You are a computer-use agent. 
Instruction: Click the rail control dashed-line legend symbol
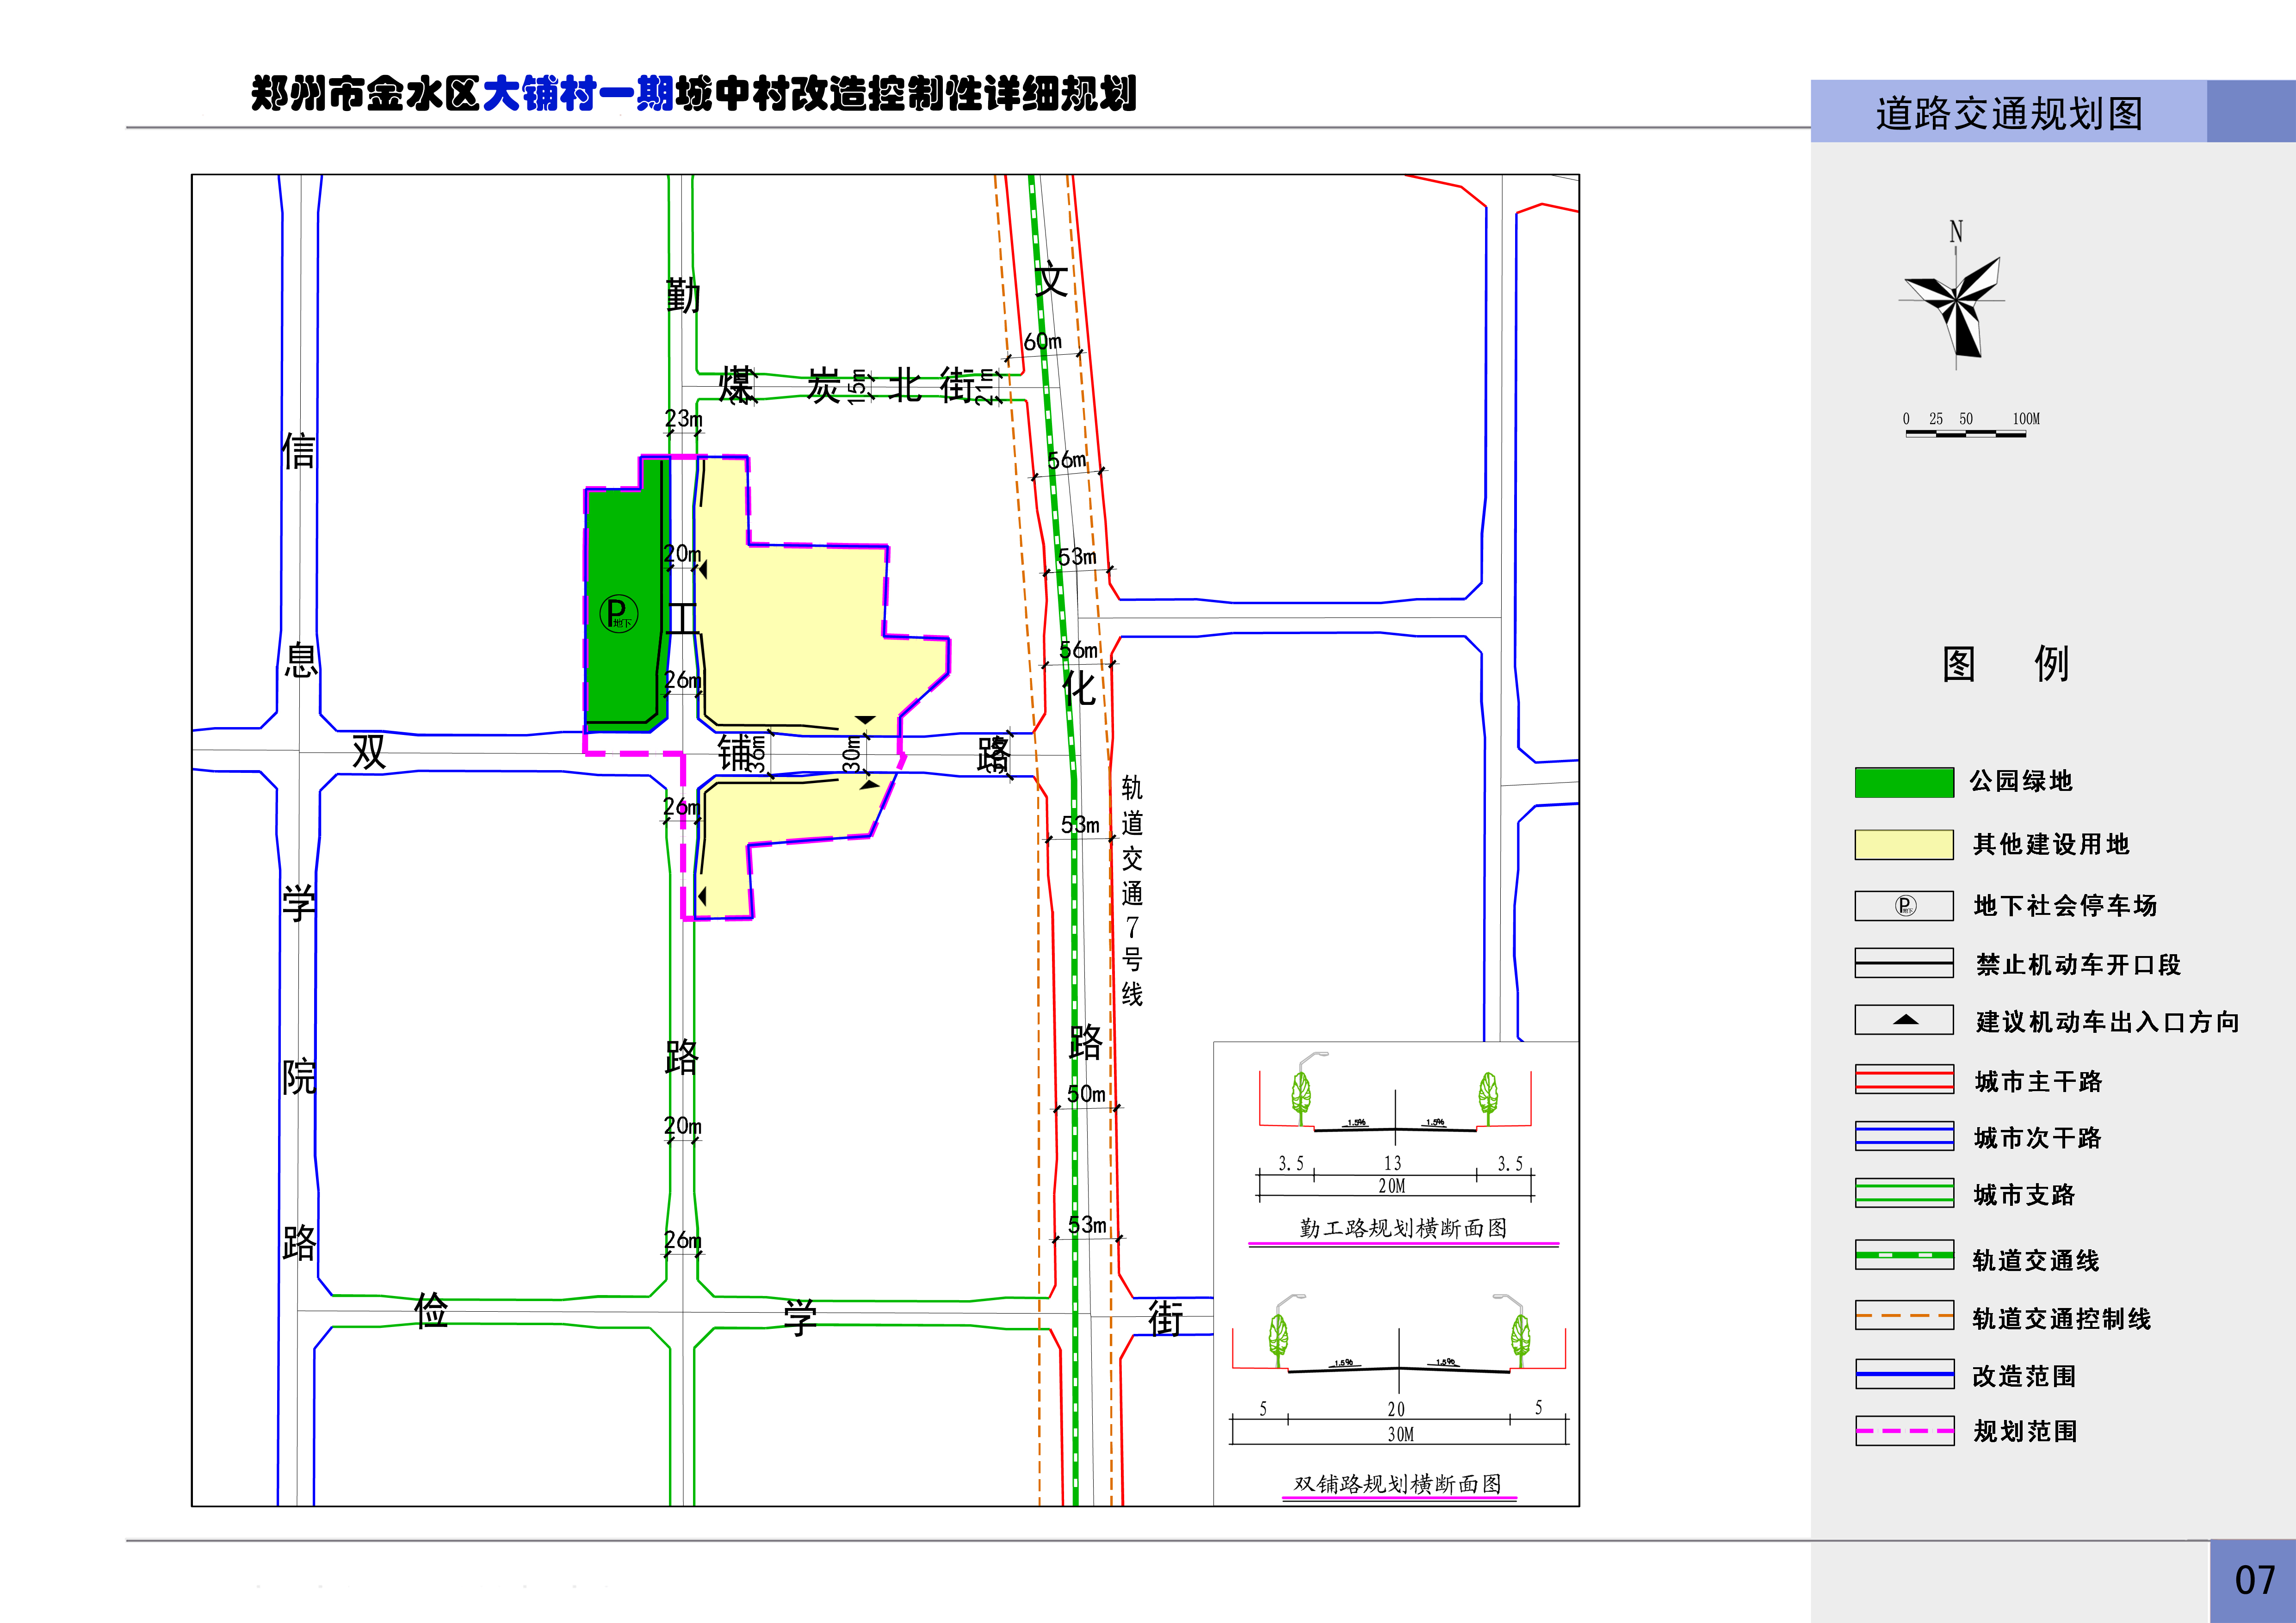pyautogui.click(x=1904, y=1315)
